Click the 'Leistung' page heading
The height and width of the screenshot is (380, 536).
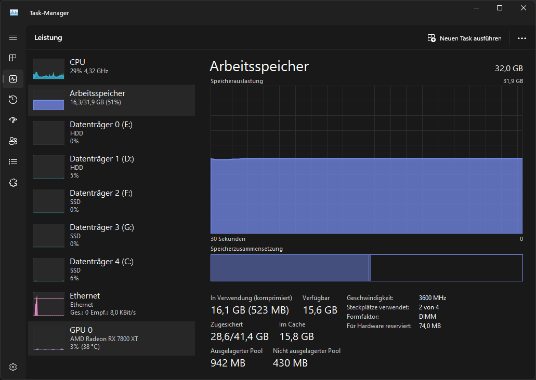coord(48,37)
